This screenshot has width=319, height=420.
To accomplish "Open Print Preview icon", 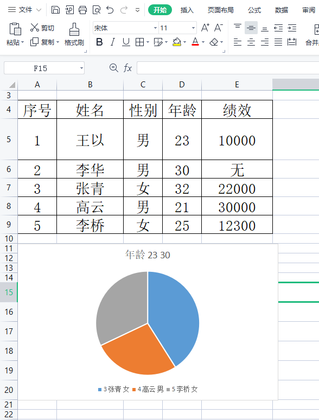I will tap(97, 10).
